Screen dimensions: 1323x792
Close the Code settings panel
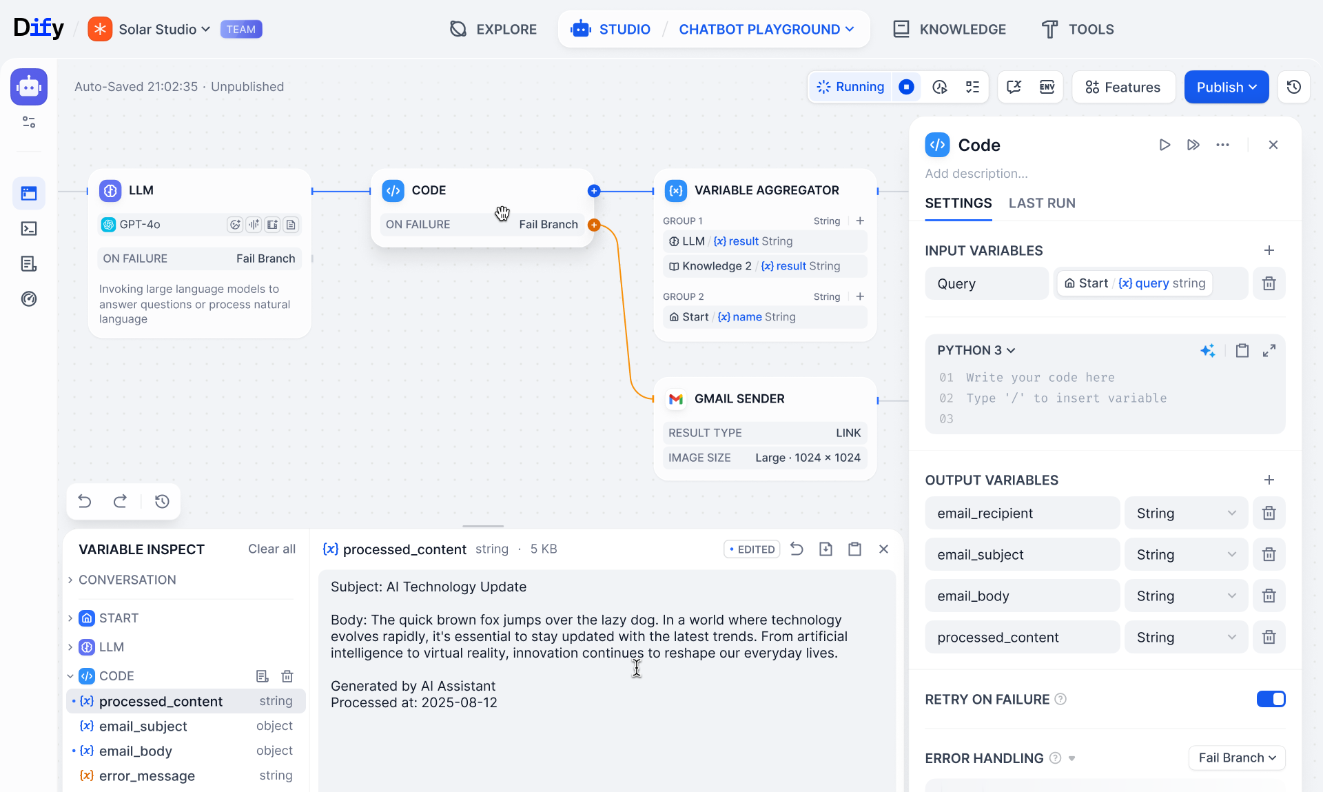(x=1273, y=145)
